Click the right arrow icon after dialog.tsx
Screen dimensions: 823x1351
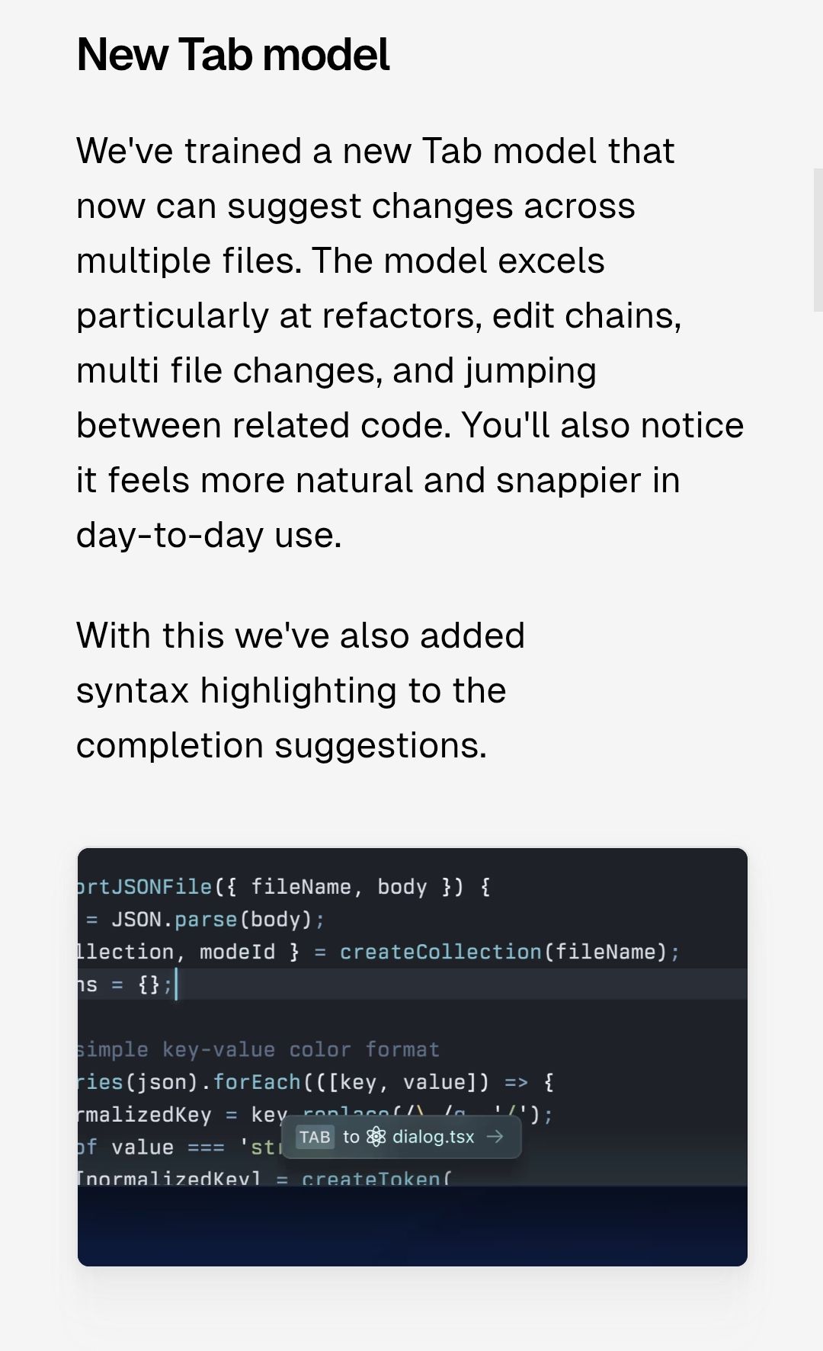495,1137
